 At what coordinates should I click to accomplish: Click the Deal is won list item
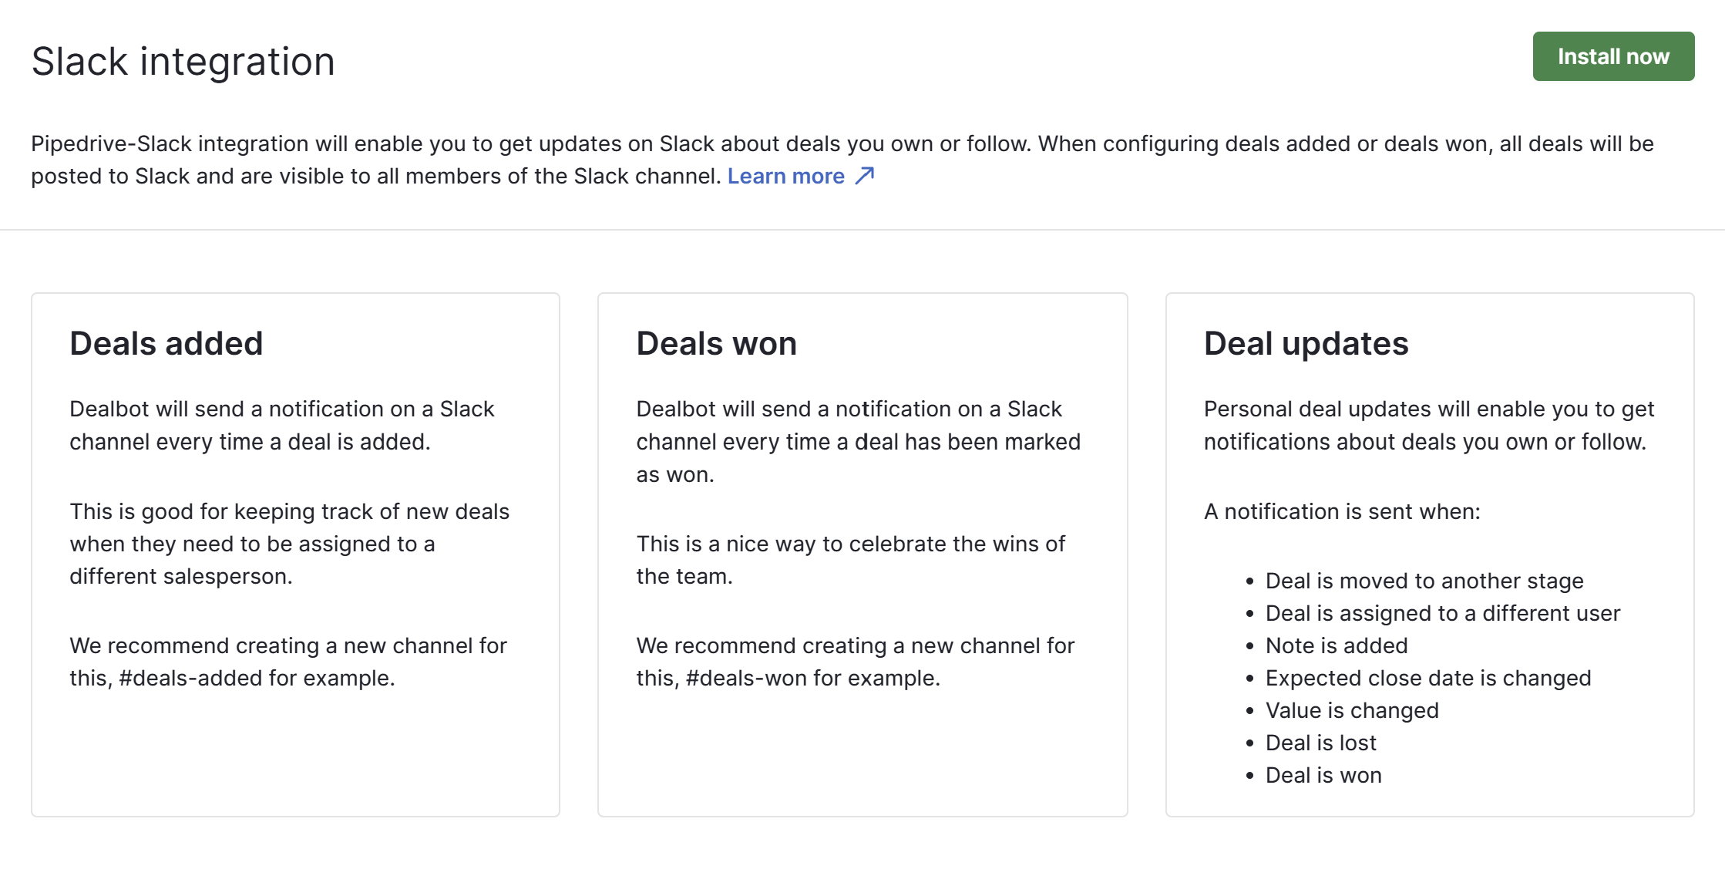coord(1323,775)
